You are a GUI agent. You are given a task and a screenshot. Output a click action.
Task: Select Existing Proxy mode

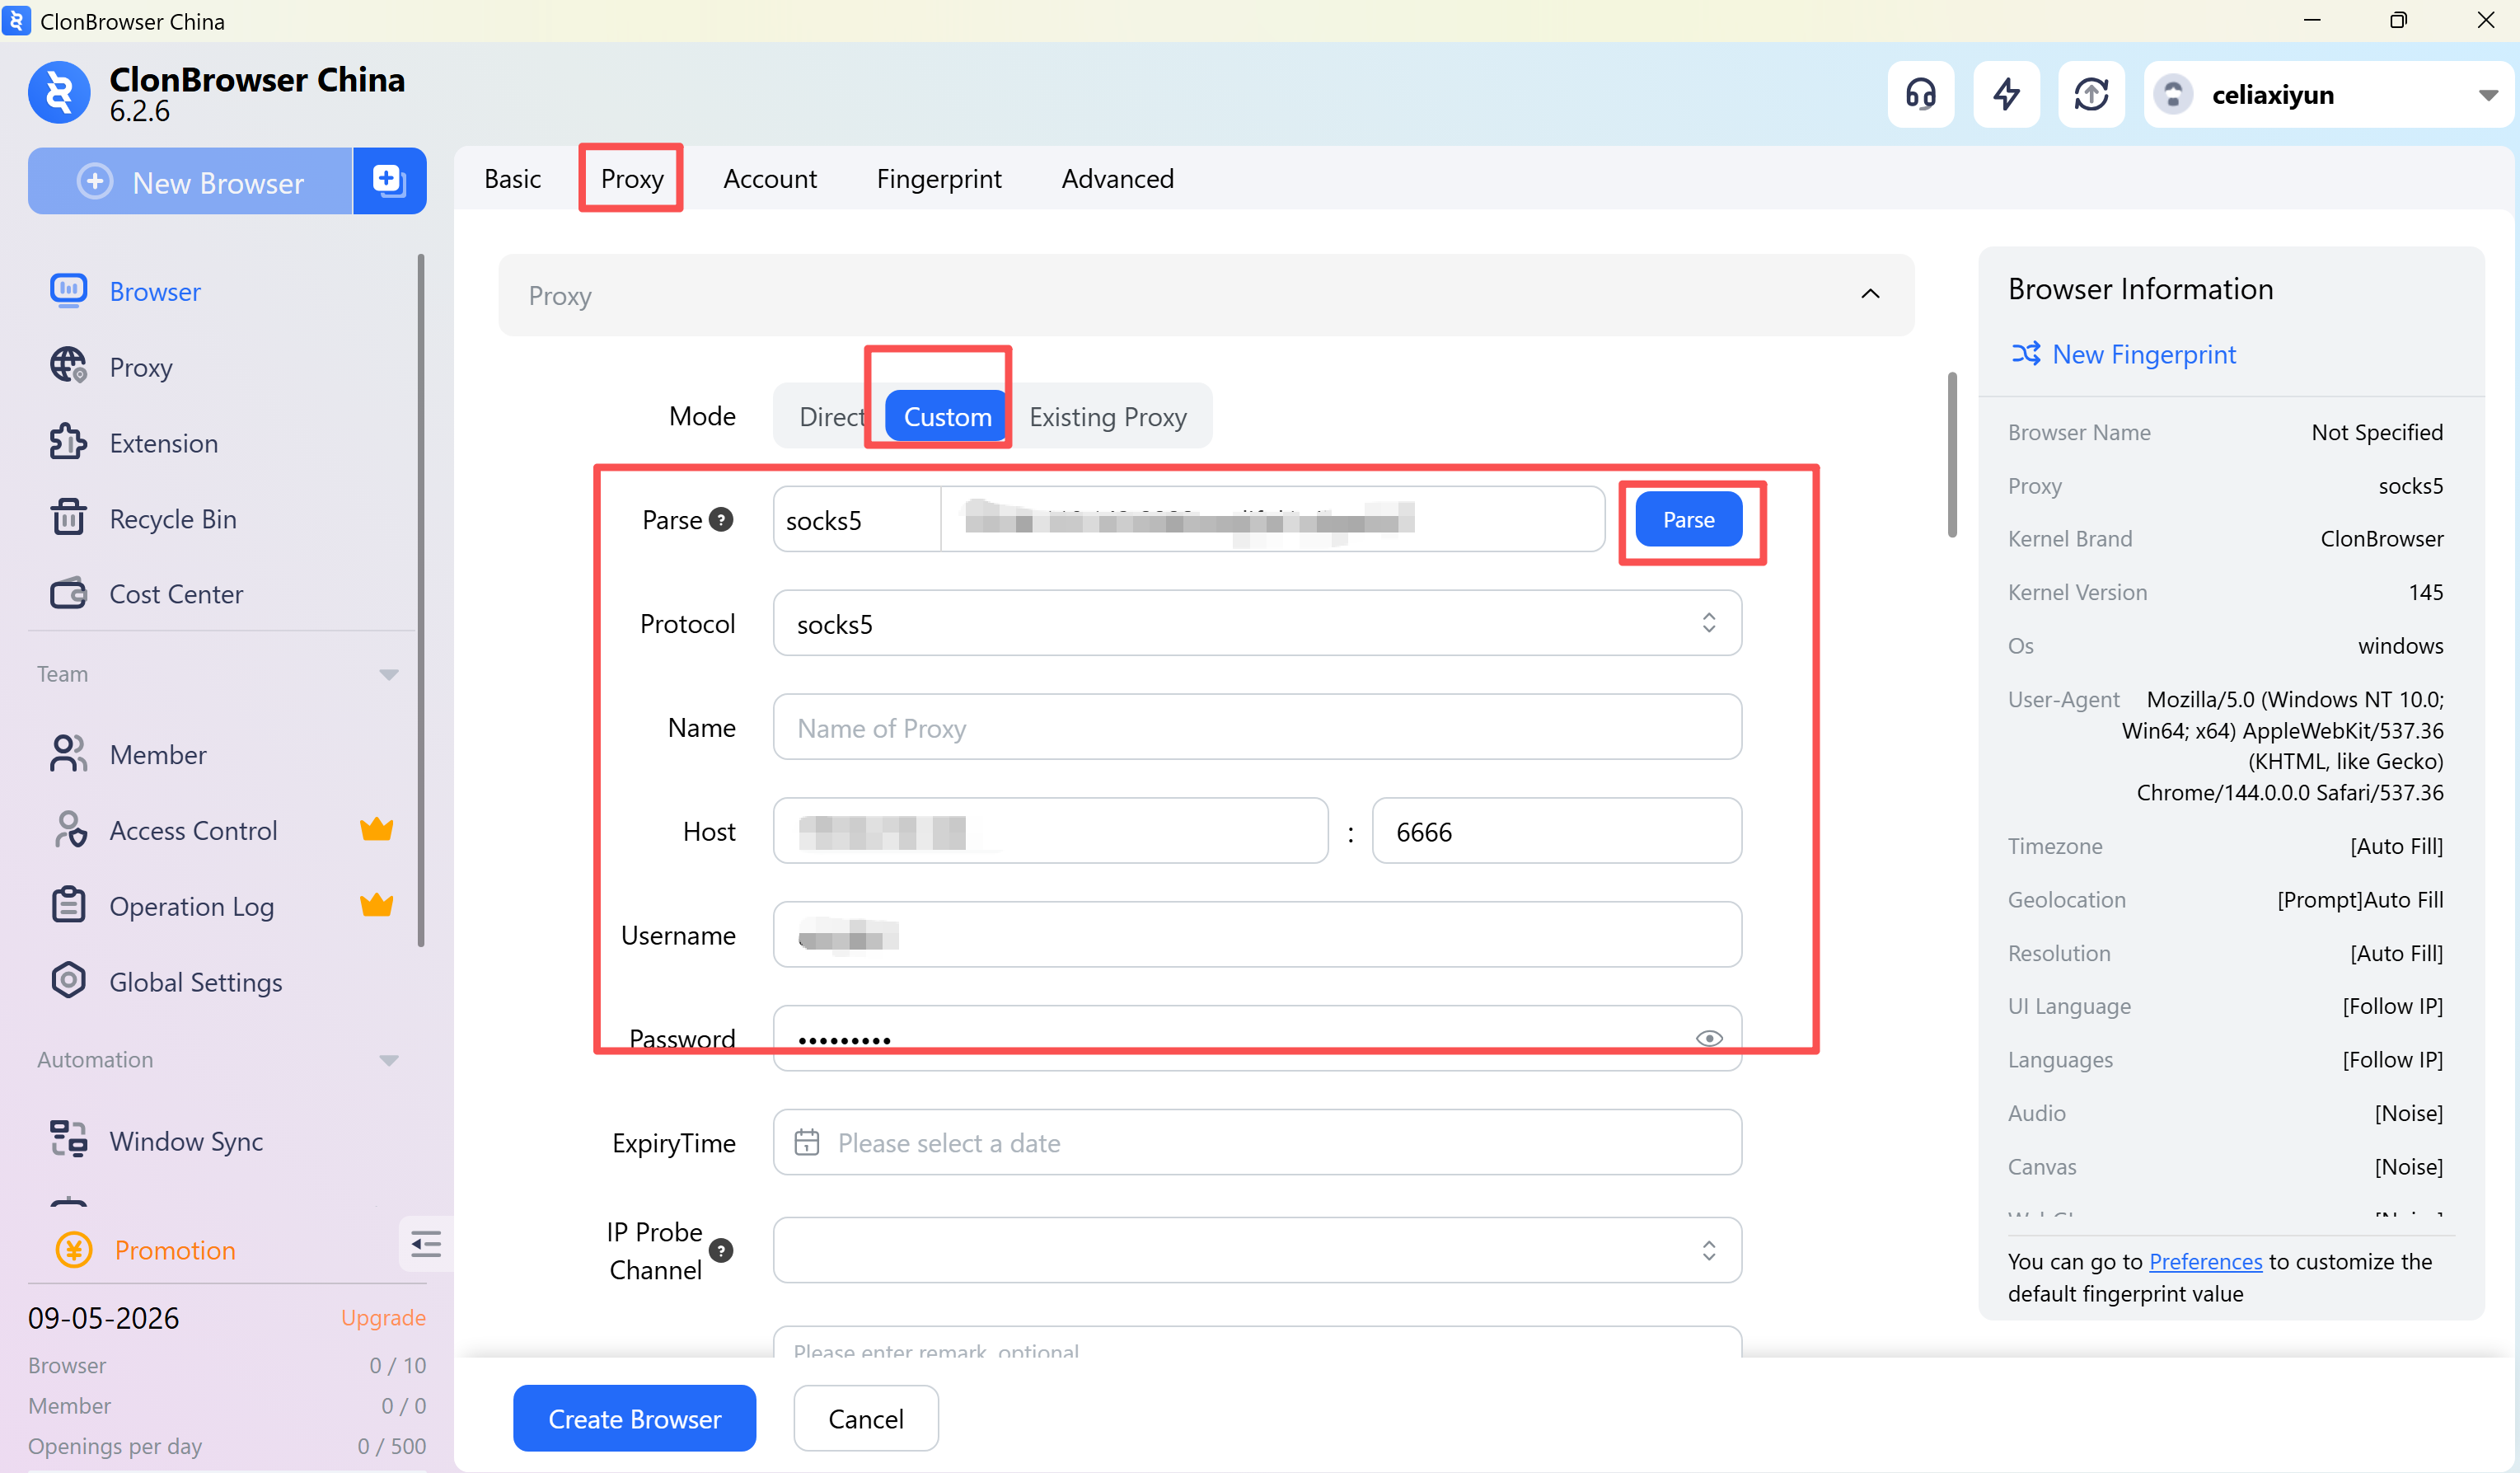[1107, 417]
